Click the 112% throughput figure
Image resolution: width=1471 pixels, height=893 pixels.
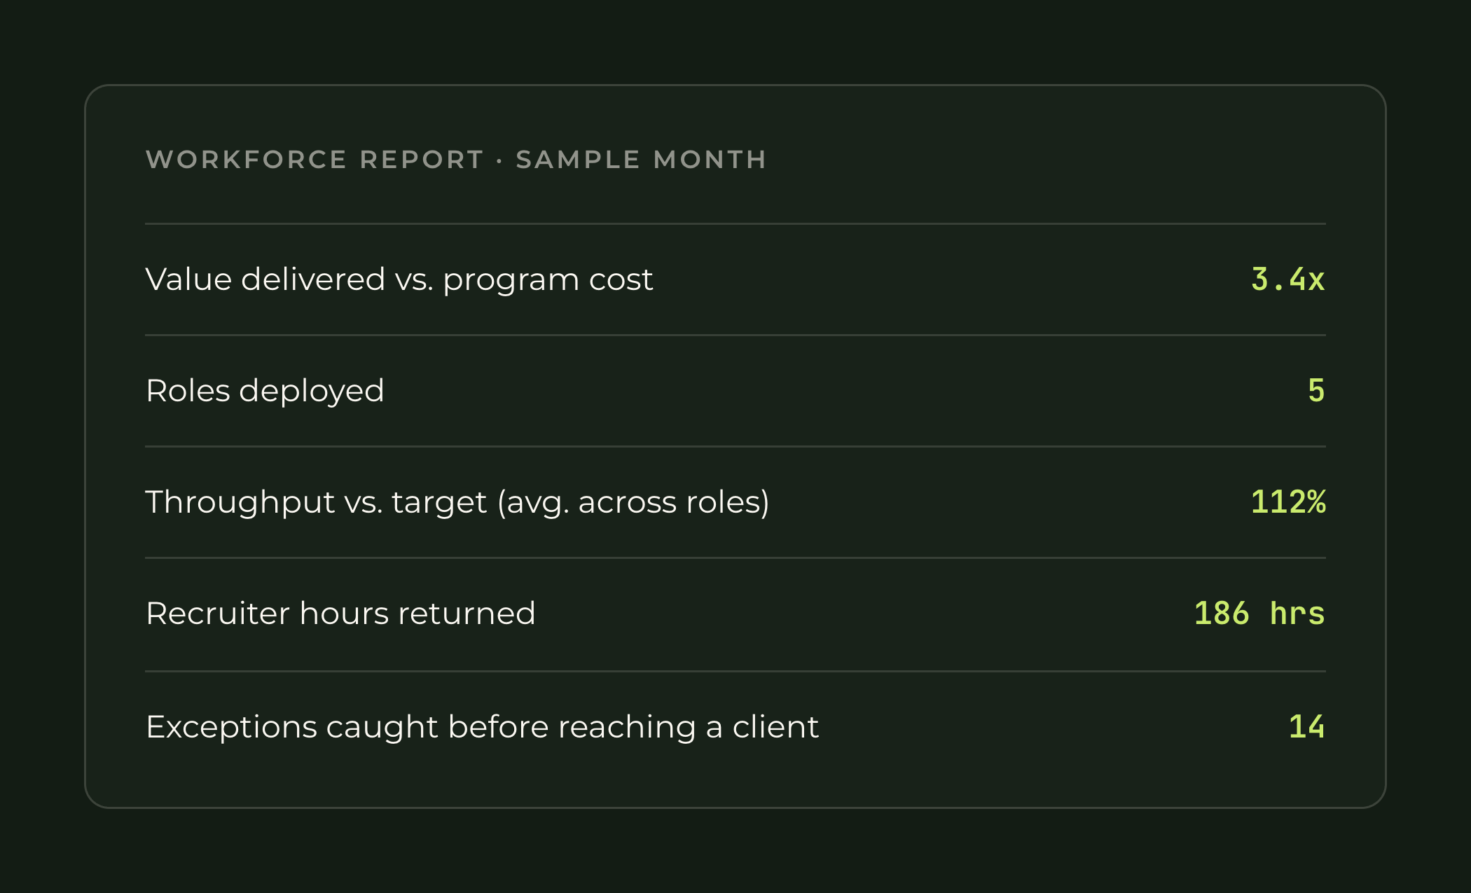coord(1287,501)
